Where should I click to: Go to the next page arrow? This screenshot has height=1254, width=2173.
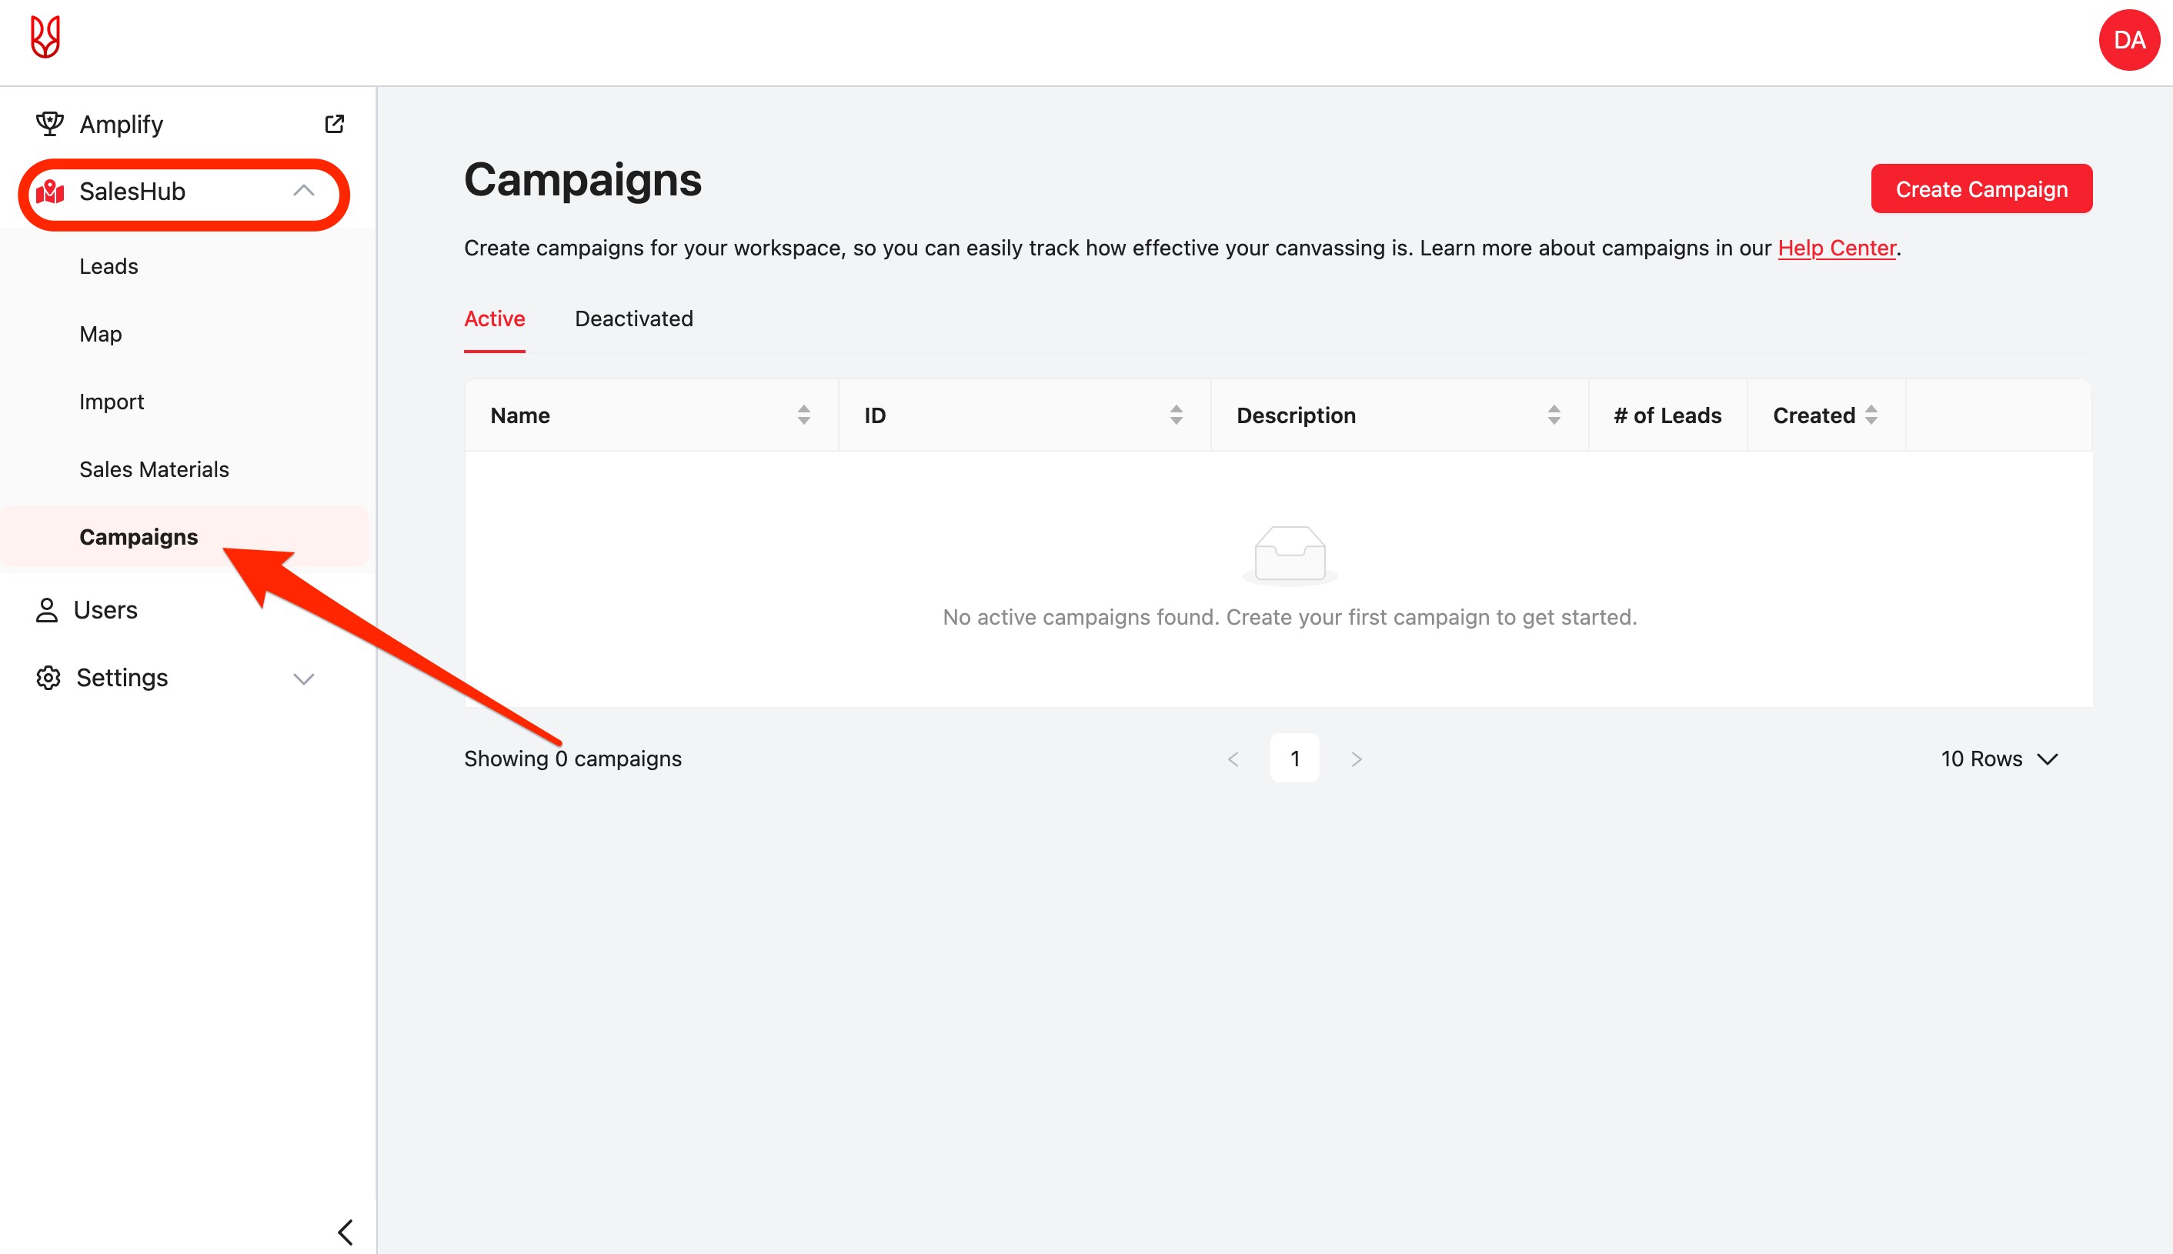(x=1356, y=759)
